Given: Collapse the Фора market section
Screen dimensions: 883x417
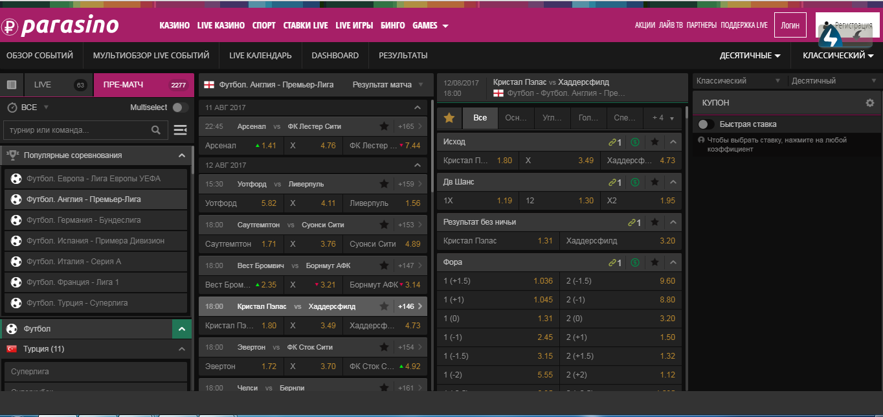Looking at the screenshot, I should [673, 262].
